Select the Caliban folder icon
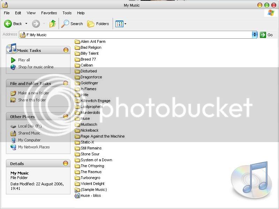This screenshot has height=209, width=279. click(x=77, y=65)
